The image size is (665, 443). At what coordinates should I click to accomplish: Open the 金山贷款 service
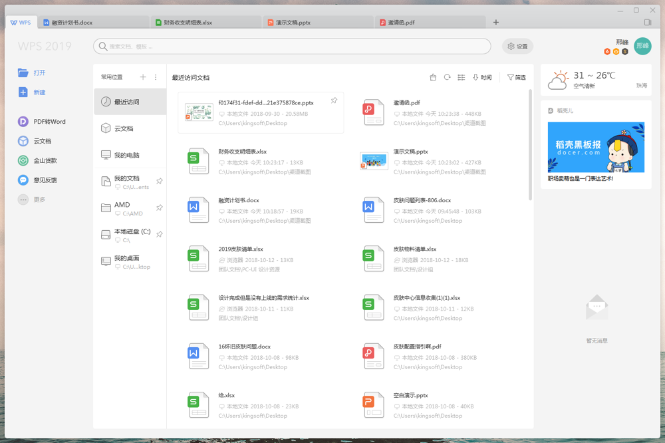pos(37,160)
